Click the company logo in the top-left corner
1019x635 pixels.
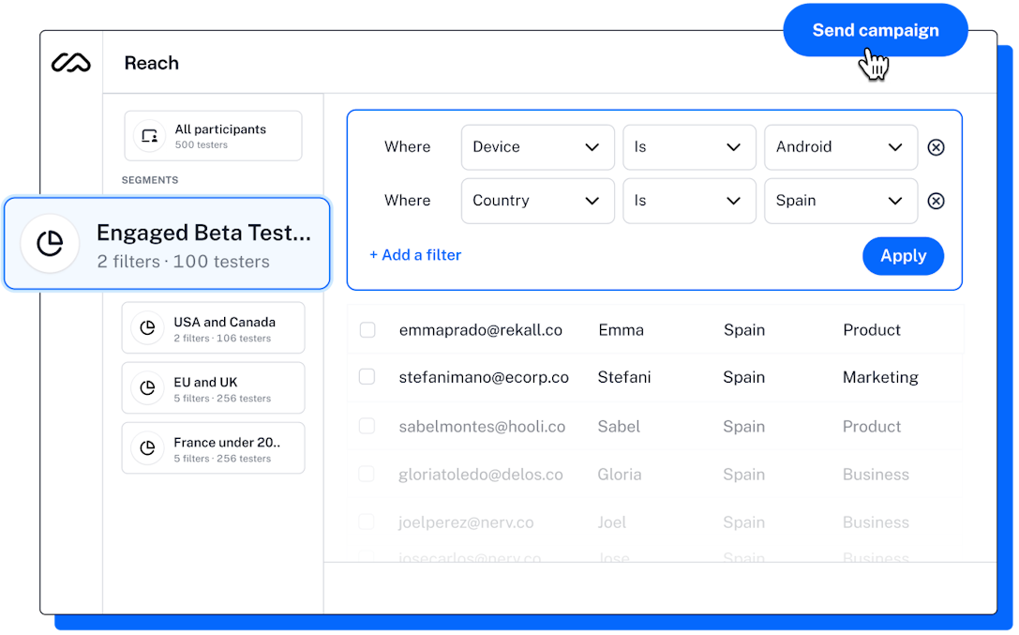click(70, 62)
